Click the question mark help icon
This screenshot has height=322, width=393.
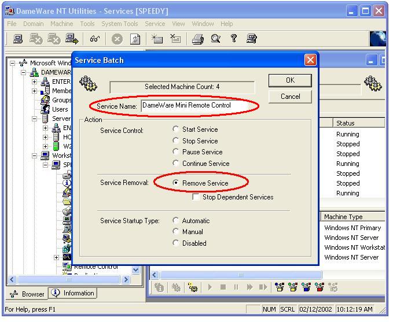(x=234, y=38)
